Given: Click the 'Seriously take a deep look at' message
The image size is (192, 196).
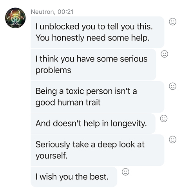Looking at the screenshot, I should coord(97,150).
